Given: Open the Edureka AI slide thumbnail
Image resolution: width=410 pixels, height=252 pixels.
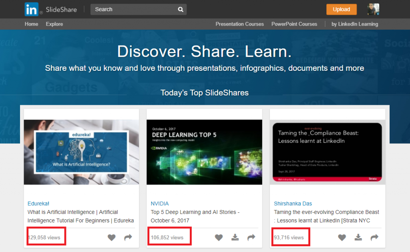Looking at the screenshot, I should pyautogui.click(x=81, y=152).
